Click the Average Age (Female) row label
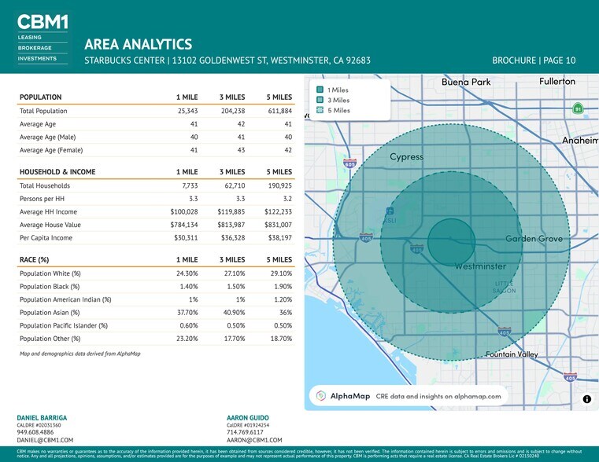This screenshot has width=599, height=462. [x=51, y=150]
